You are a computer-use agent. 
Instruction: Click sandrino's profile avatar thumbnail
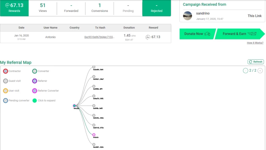tap(188, 16)
